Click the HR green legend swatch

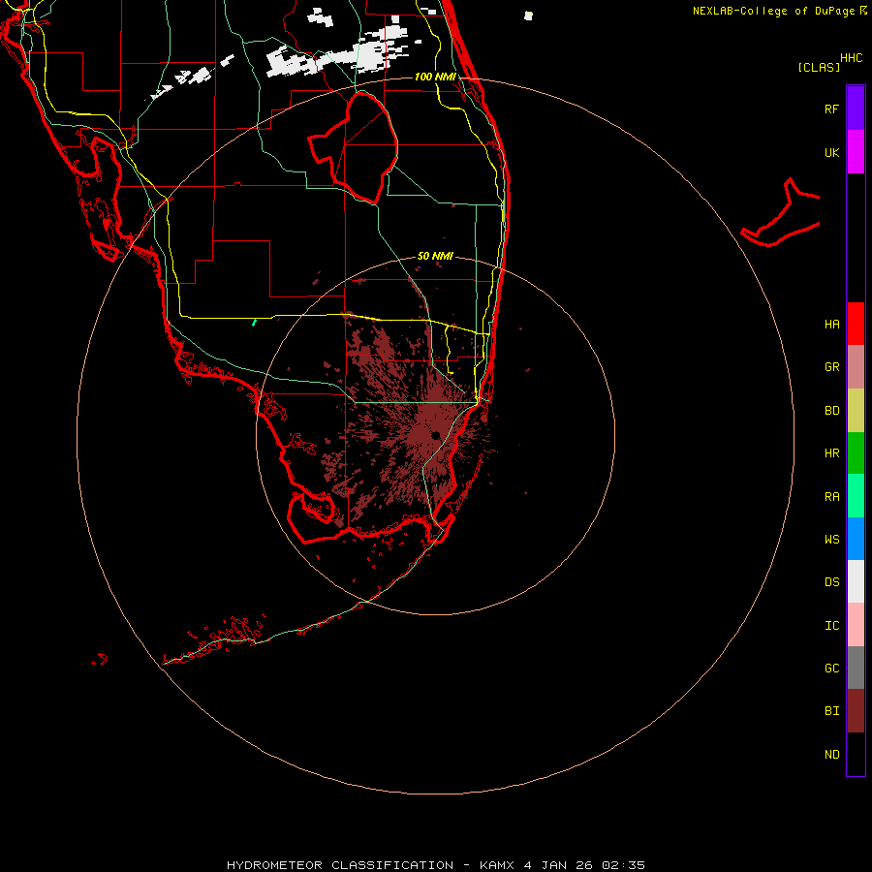(x=856, y=453)
